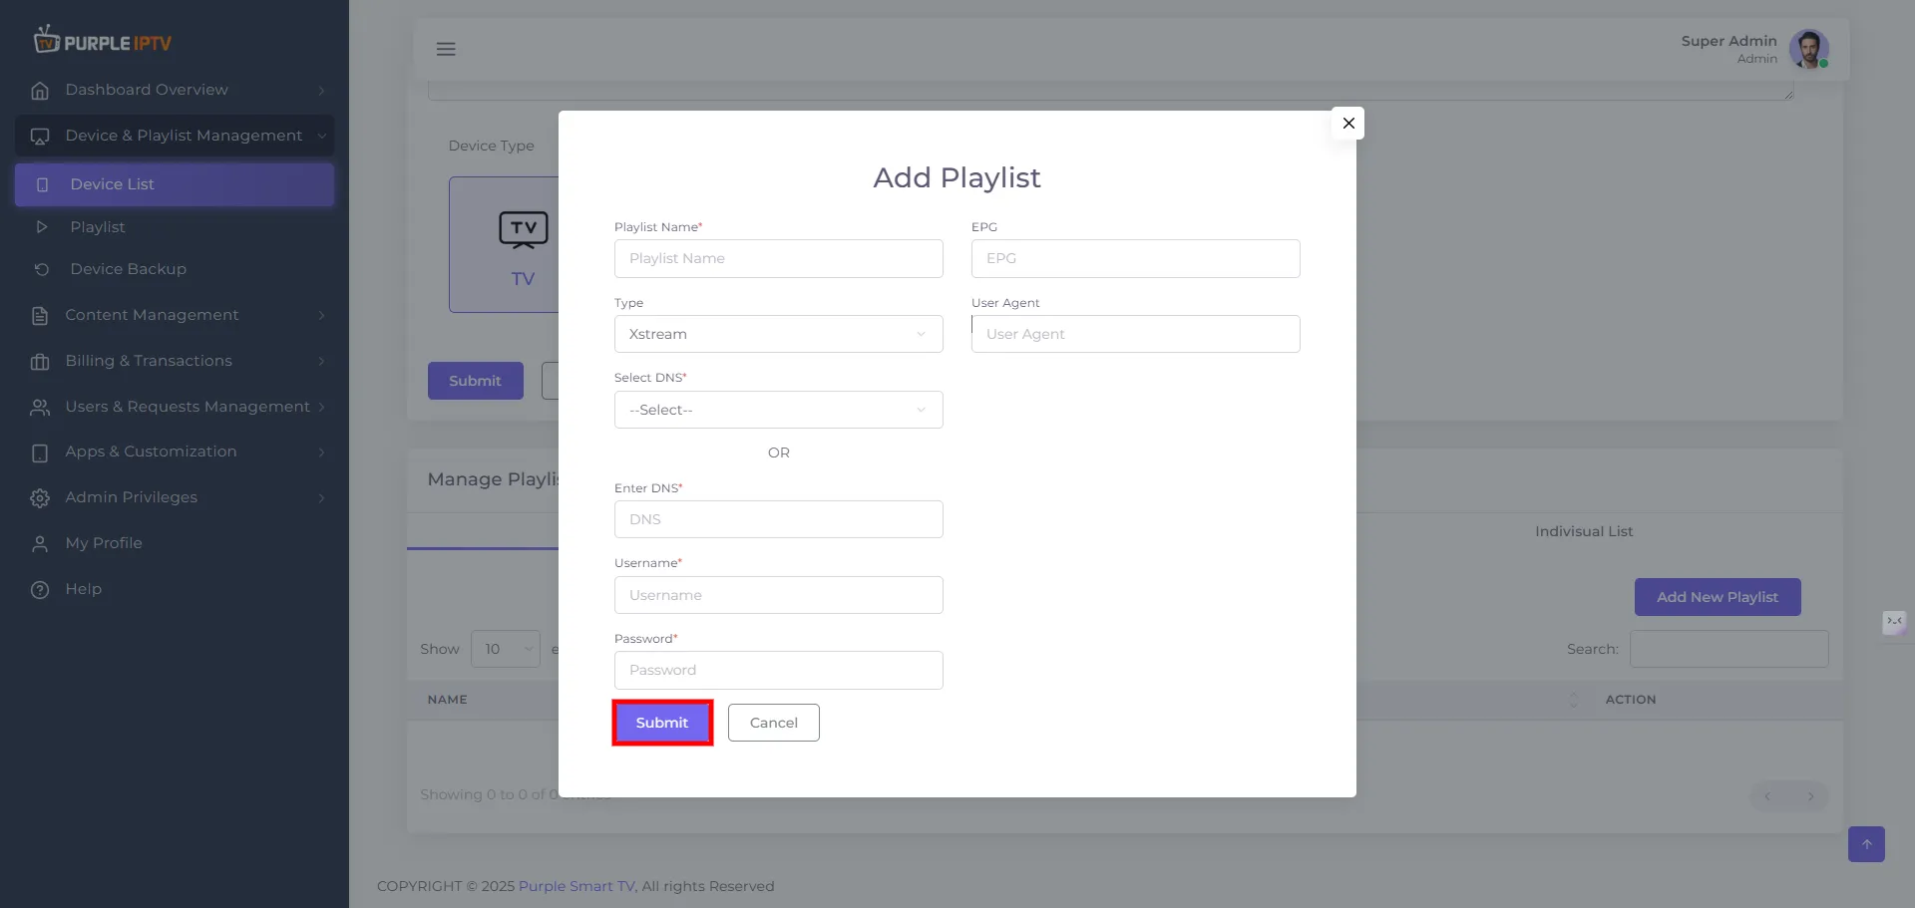The height and width of the screenshot is (908, 1915).
Task: Click the My Profile person icon
Action: click(40, 544)
